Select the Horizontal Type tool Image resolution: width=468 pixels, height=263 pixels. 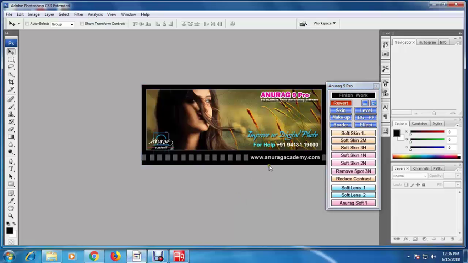coord(11,169)
